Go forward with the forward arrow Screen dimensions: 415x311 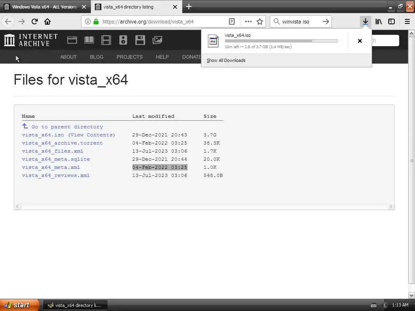pos(21,21)
